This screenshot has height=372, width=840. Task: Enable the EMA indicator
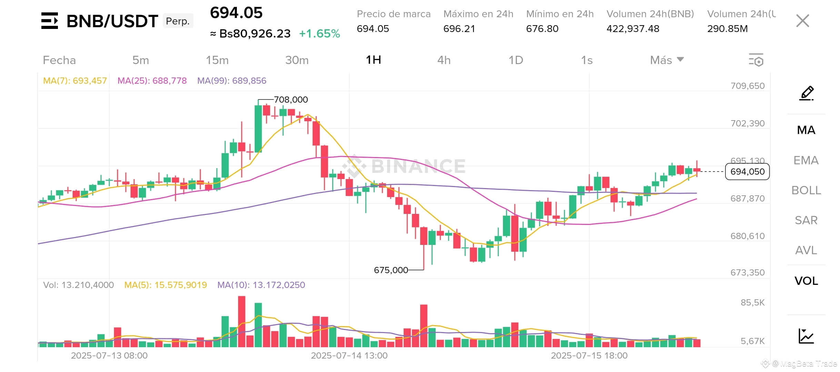806,160
